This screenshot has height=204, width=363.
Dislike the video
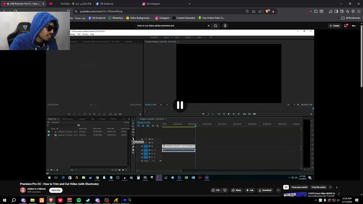pos(225,190)
